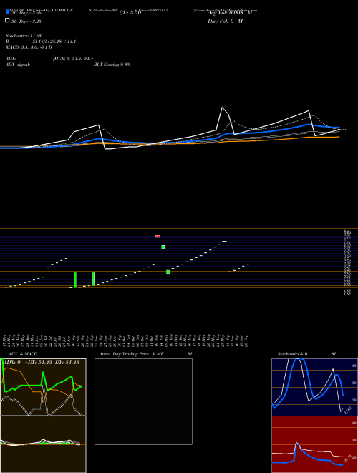Select the 50 Day average value text
This screenshot has width=358, height=473.
tap(26, 21)
